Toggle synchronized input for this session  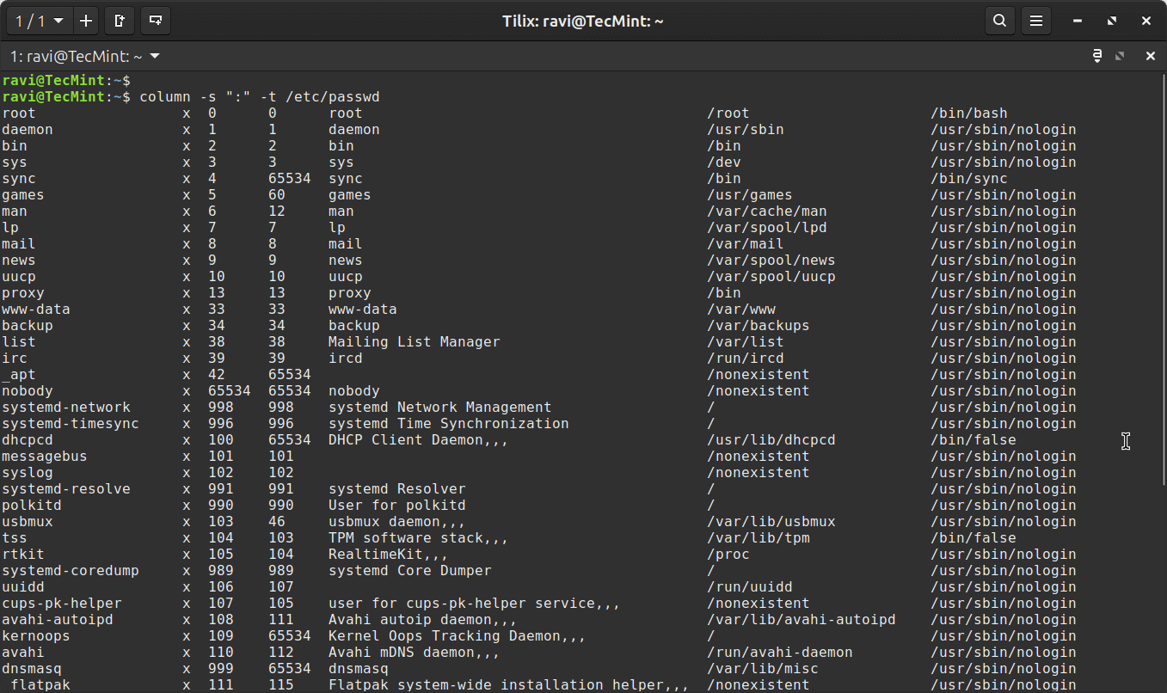point(1096,55)
